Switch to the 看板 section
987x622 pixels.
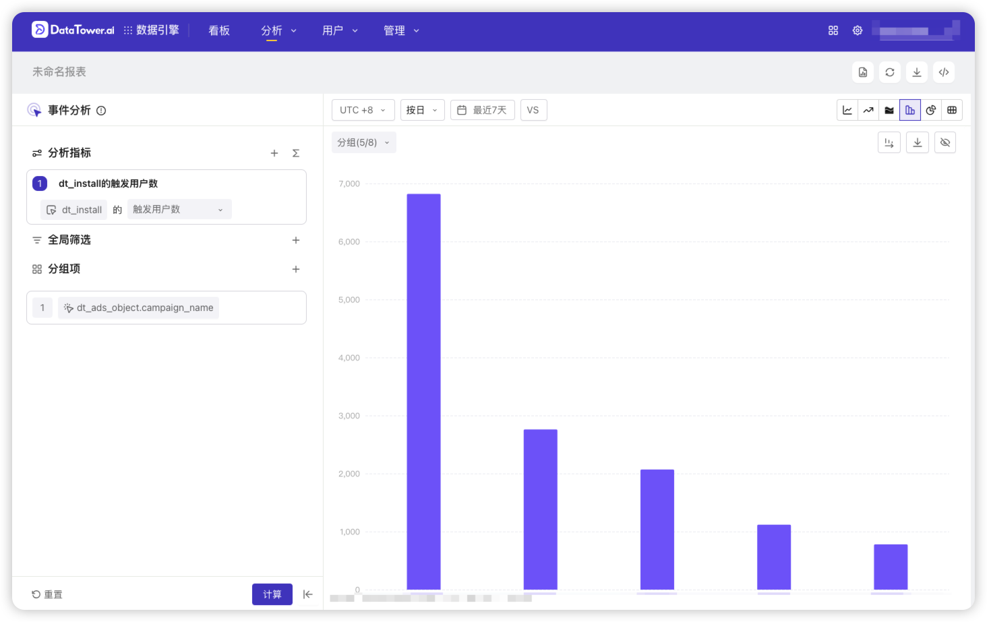tap(218, 30)
